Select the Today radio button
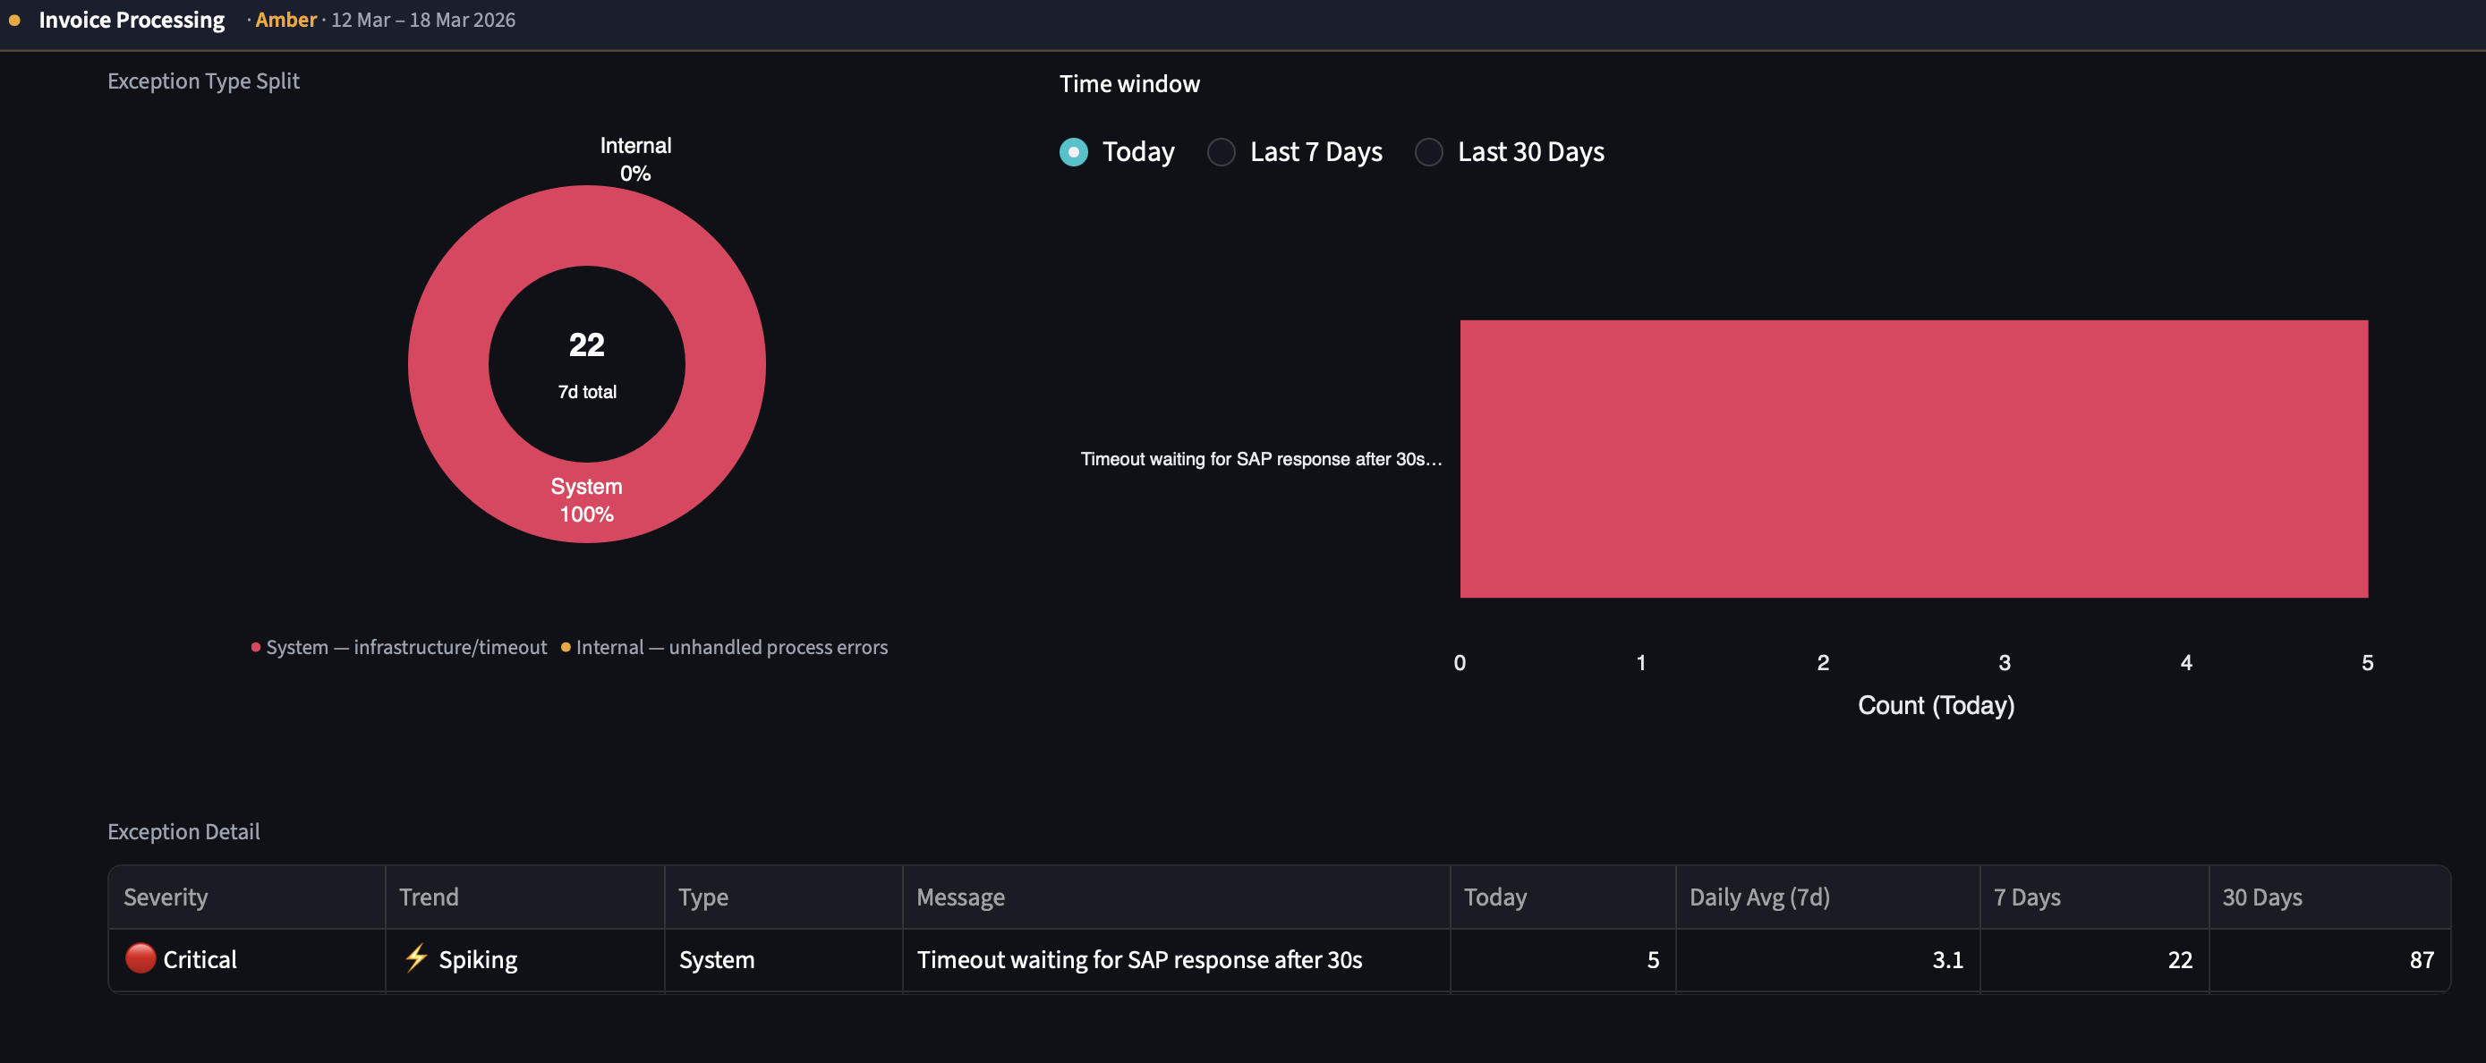Viewport: 2486px width, 1063px height. click(x=1073, y=151)
